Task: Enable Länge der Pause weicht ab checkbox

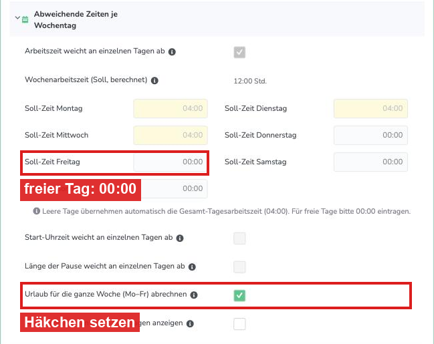Action: click(x=239, y=267)
